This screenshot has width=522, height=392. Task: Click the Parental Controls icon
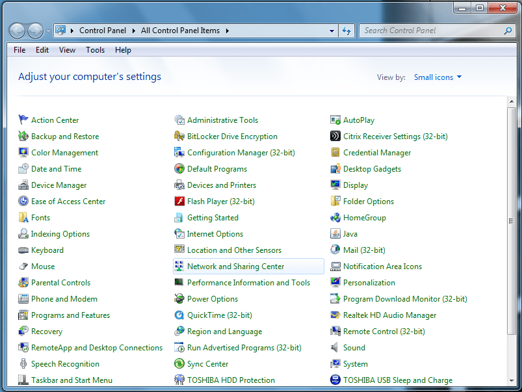click(23, 282)
